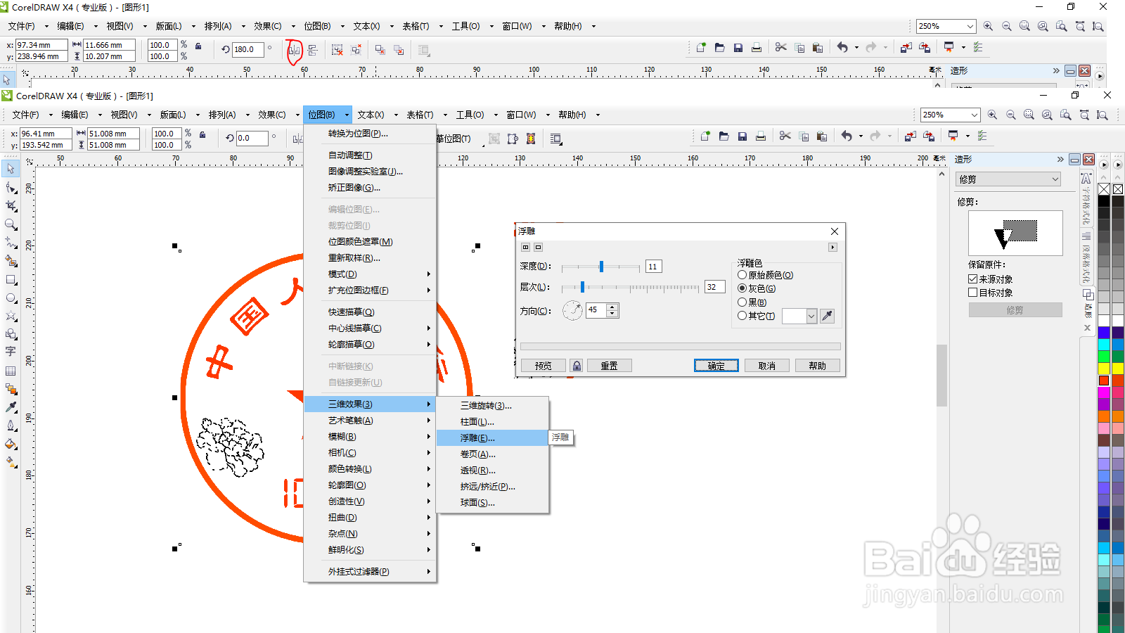This screenshot has width=1125, height=633.
Task: Click the Zoom out magnifier in front window
Action: 1010,115
